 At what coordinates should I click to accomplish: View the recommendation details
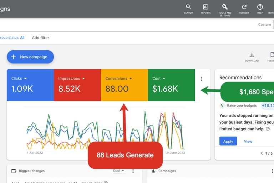click(x=248, y=141)
